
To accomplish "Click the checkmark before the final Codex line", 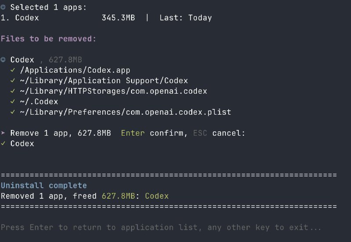I will click(x=3, y=144).
